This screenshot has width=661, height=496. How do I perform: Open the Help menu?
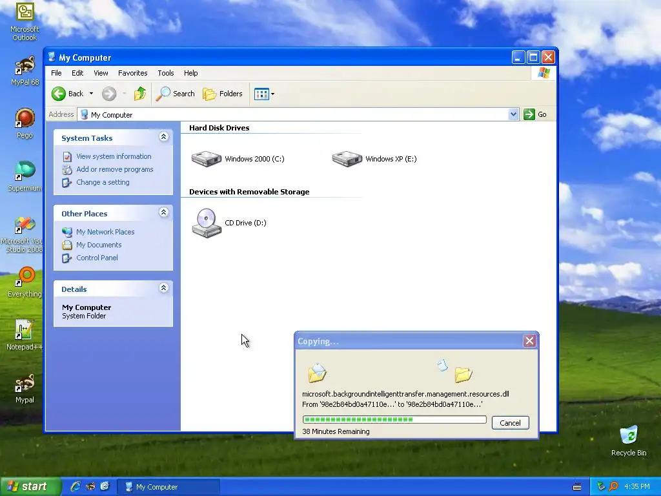190,73
